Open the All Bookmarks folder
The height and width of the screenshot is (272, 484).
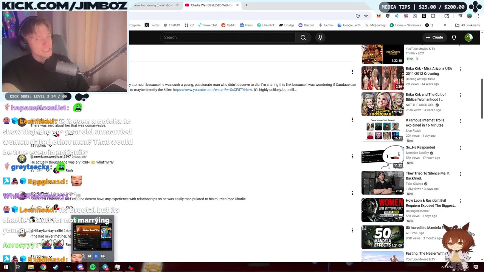[468, 25]
